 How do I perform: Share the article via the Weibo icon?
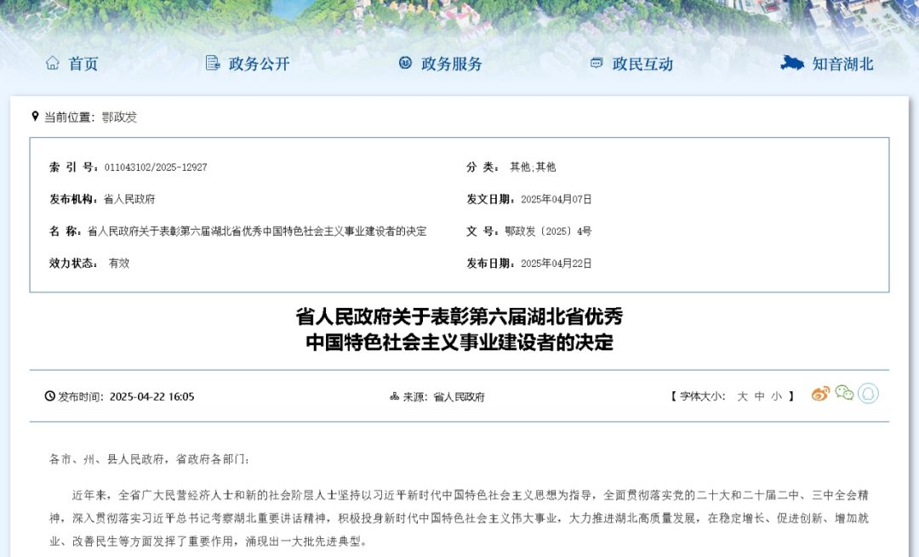(x=819, y=393)
